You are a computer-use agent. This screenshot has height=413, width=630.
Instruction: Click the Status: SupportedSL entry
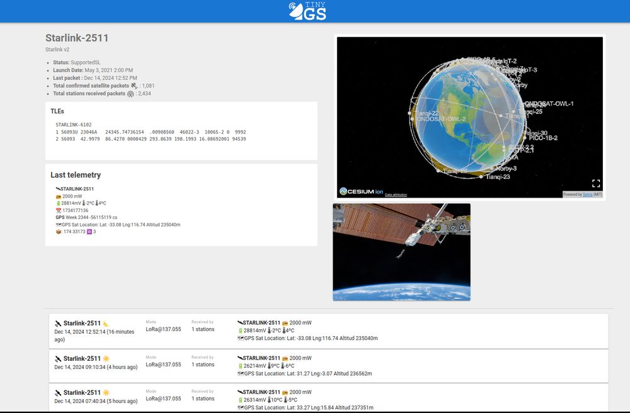(77, 62)
